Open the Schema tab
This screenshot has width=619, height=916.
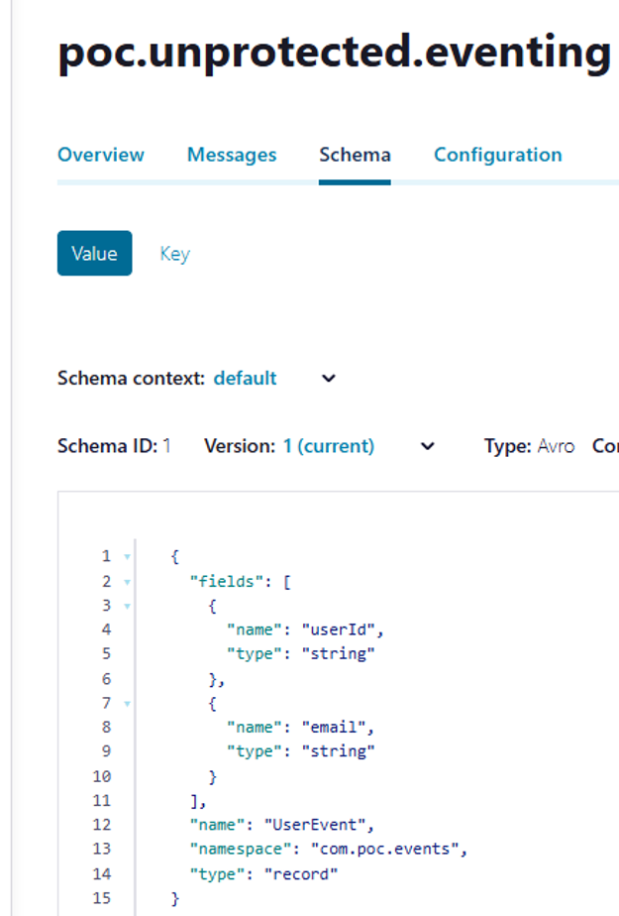point(355,155)
